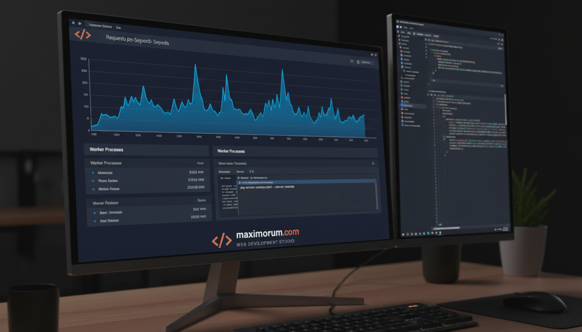Screen dimensions: 582x332
Task: Click the red dot icon above the chart toolbar
Action: coord(375,55)
